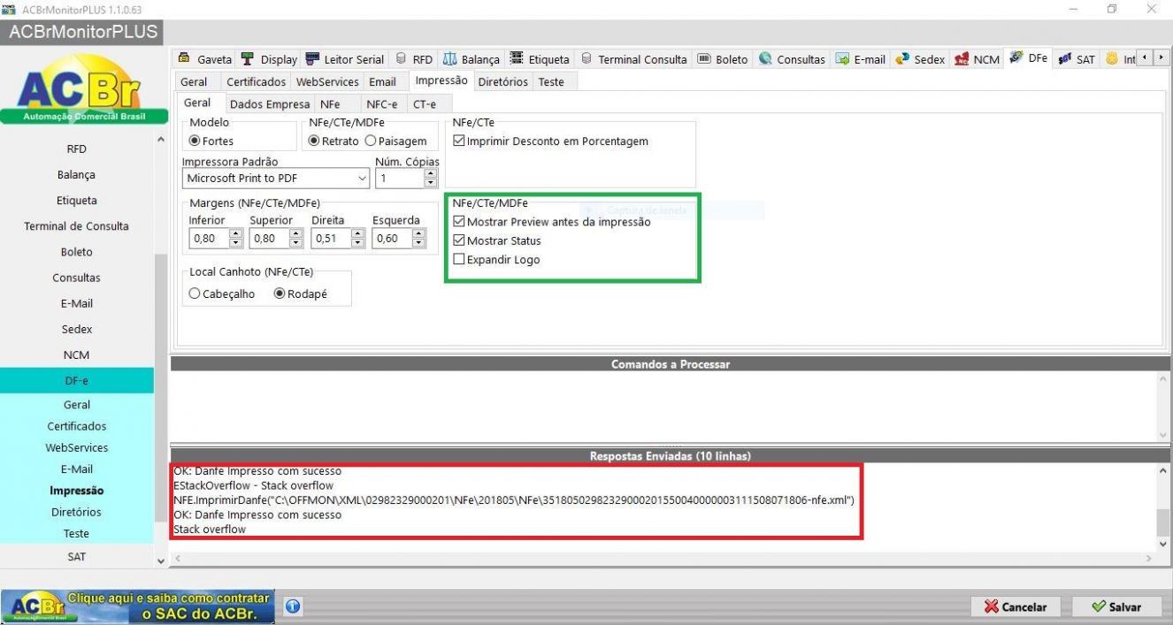Click the ACBr SAC banner
Viewport: 1173px width, 625px height.
tap(138, 606)
